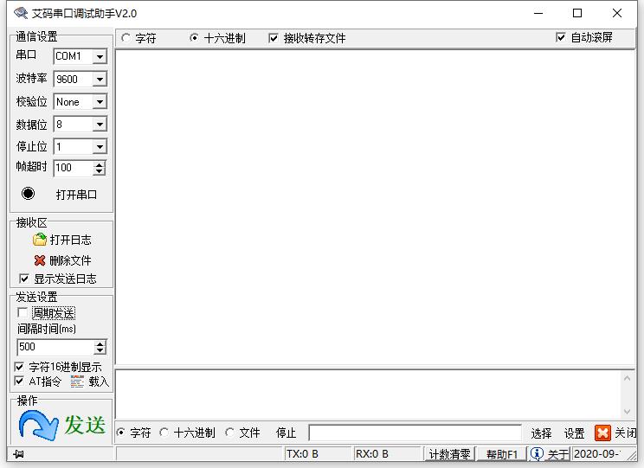644x468 pixels.
Task: Click the orange close icon beside 关闭
Action: [602, 433]
